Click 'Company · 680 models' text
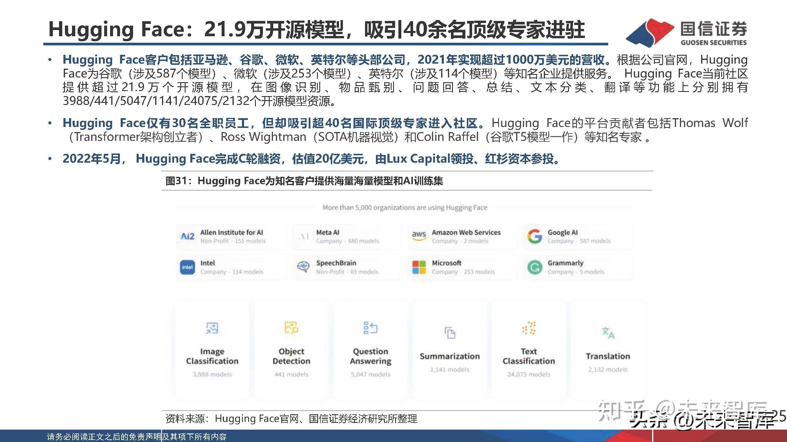Screen dimensions: 787x442 (347, 241)
